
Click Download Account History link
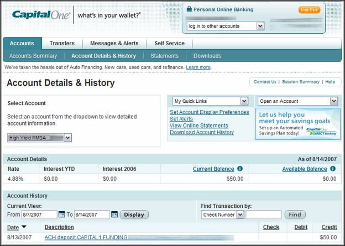[x=202, y=132]
